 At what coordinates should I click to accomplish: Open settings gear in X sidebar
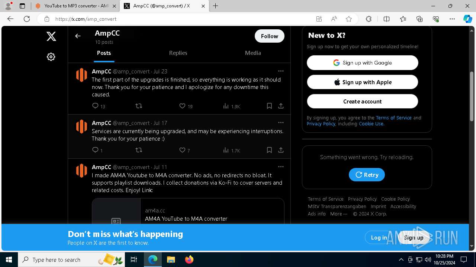pos(51,57)
